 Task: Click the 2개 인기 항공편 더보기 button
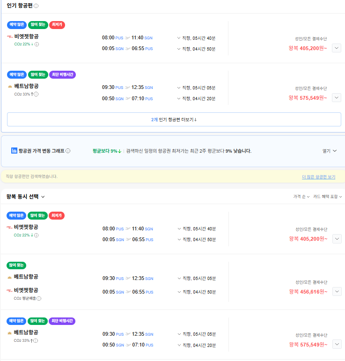click(174, 119)
